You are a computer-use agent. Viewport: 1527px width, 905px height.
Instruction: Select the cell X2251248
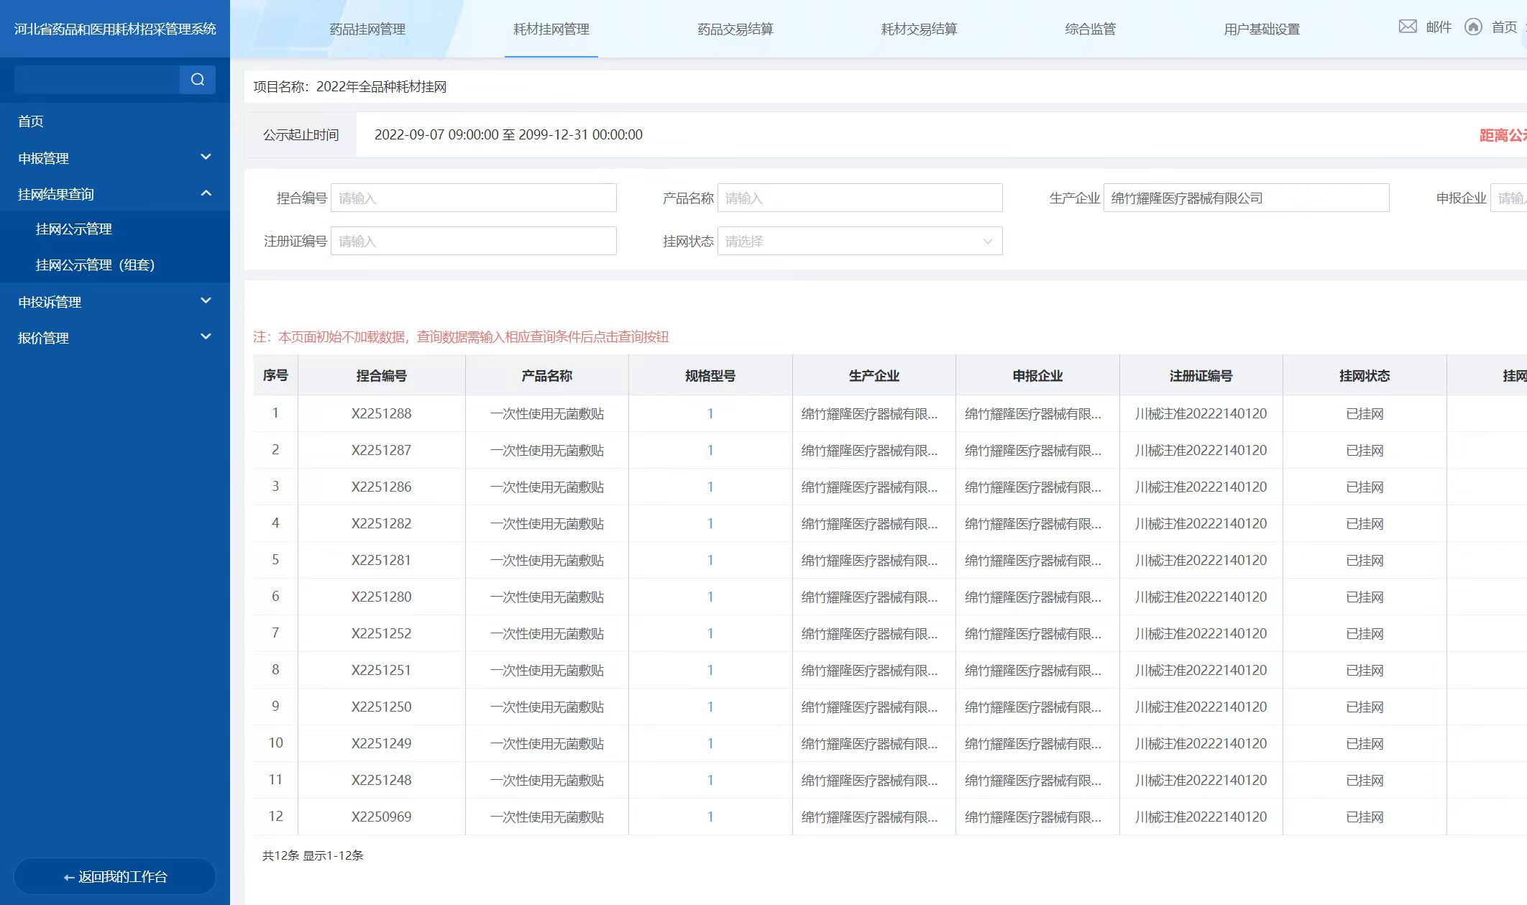pyautogui.click(x=382, y=780)
